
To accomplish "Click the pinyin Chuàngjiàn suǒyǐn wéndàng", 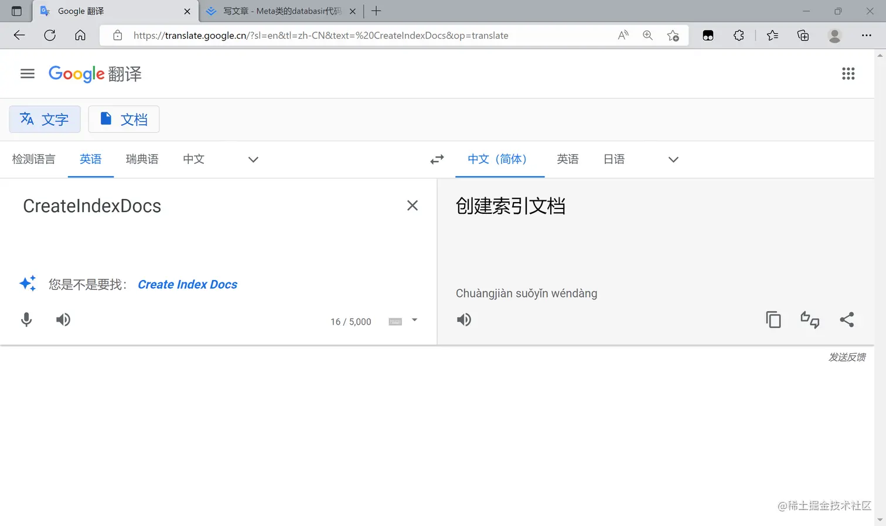I will [526, 293].
